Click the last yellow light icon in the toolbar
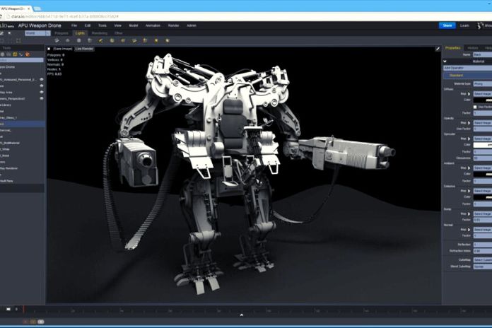The height and width of the screenshot is (328, 492). click(168, 40)
